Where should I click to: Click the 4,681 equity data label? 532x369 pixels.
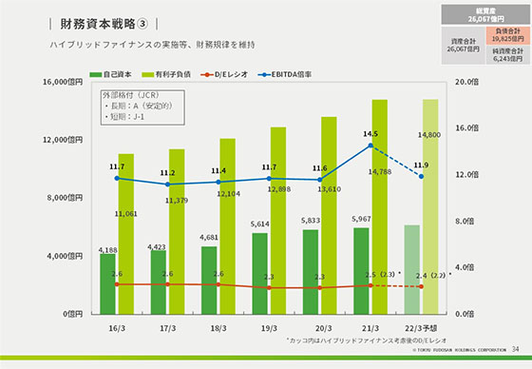pyautogui.click(x=209, y=237)
